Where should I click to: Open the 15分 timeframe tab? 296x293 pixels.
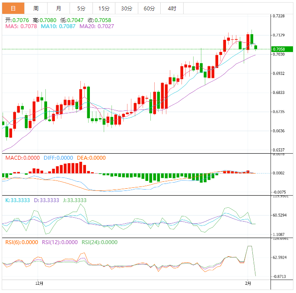coord(104,8)
